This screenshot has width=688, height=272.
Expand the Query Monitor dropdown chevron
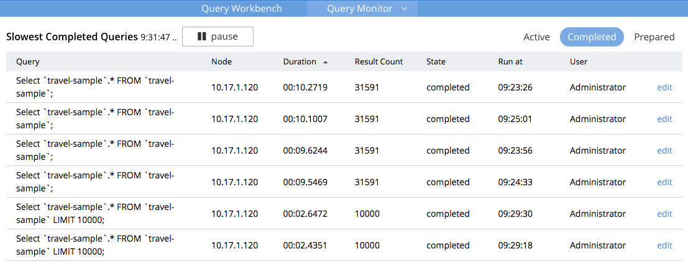coord(405,9)
